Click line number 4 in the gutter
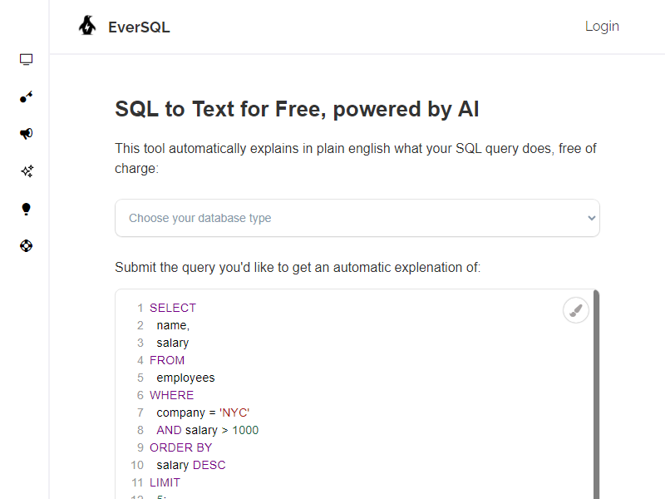 click(140, 360)
